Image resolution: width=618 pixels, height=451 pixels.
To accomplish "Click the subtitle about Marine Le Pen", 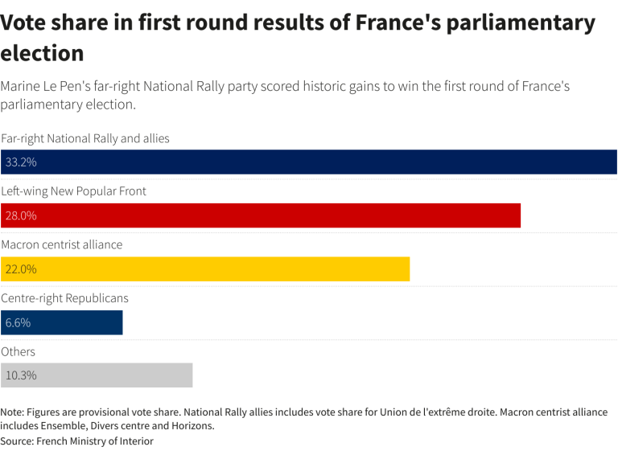I will click(x=286, y=95).
